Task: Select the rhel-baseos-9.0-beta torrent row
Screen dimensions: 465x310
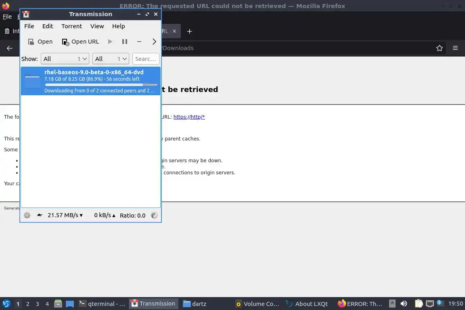Action: tap(90, 81)
